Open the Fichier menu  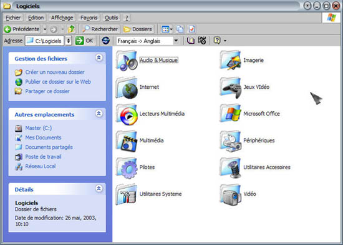point(13,17)
